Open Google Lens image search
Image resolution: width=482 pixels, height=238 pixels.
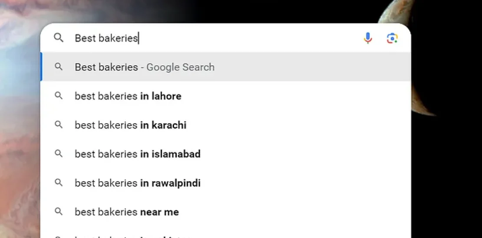(392, 38)
